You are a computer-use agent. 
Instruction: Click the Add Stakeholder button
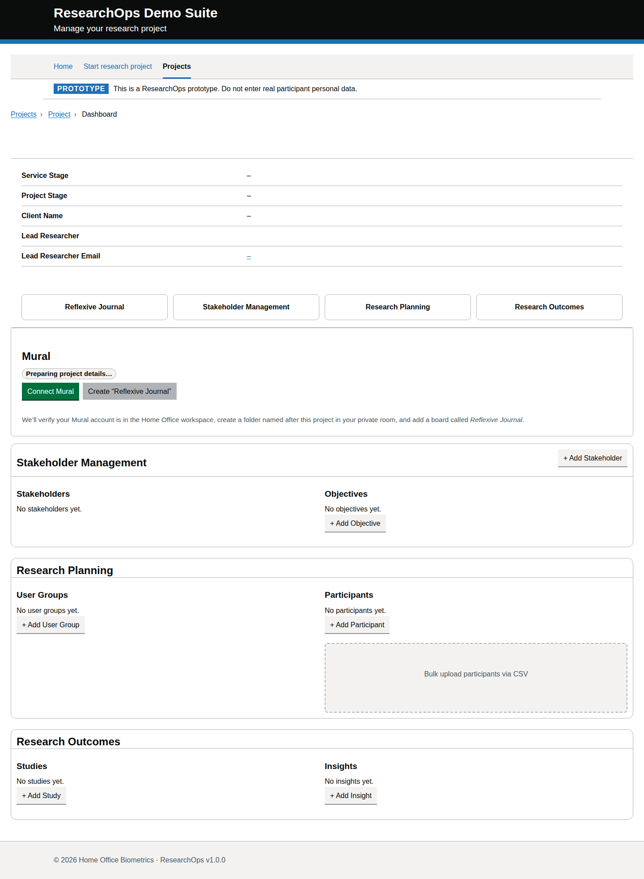click(593, 458)
